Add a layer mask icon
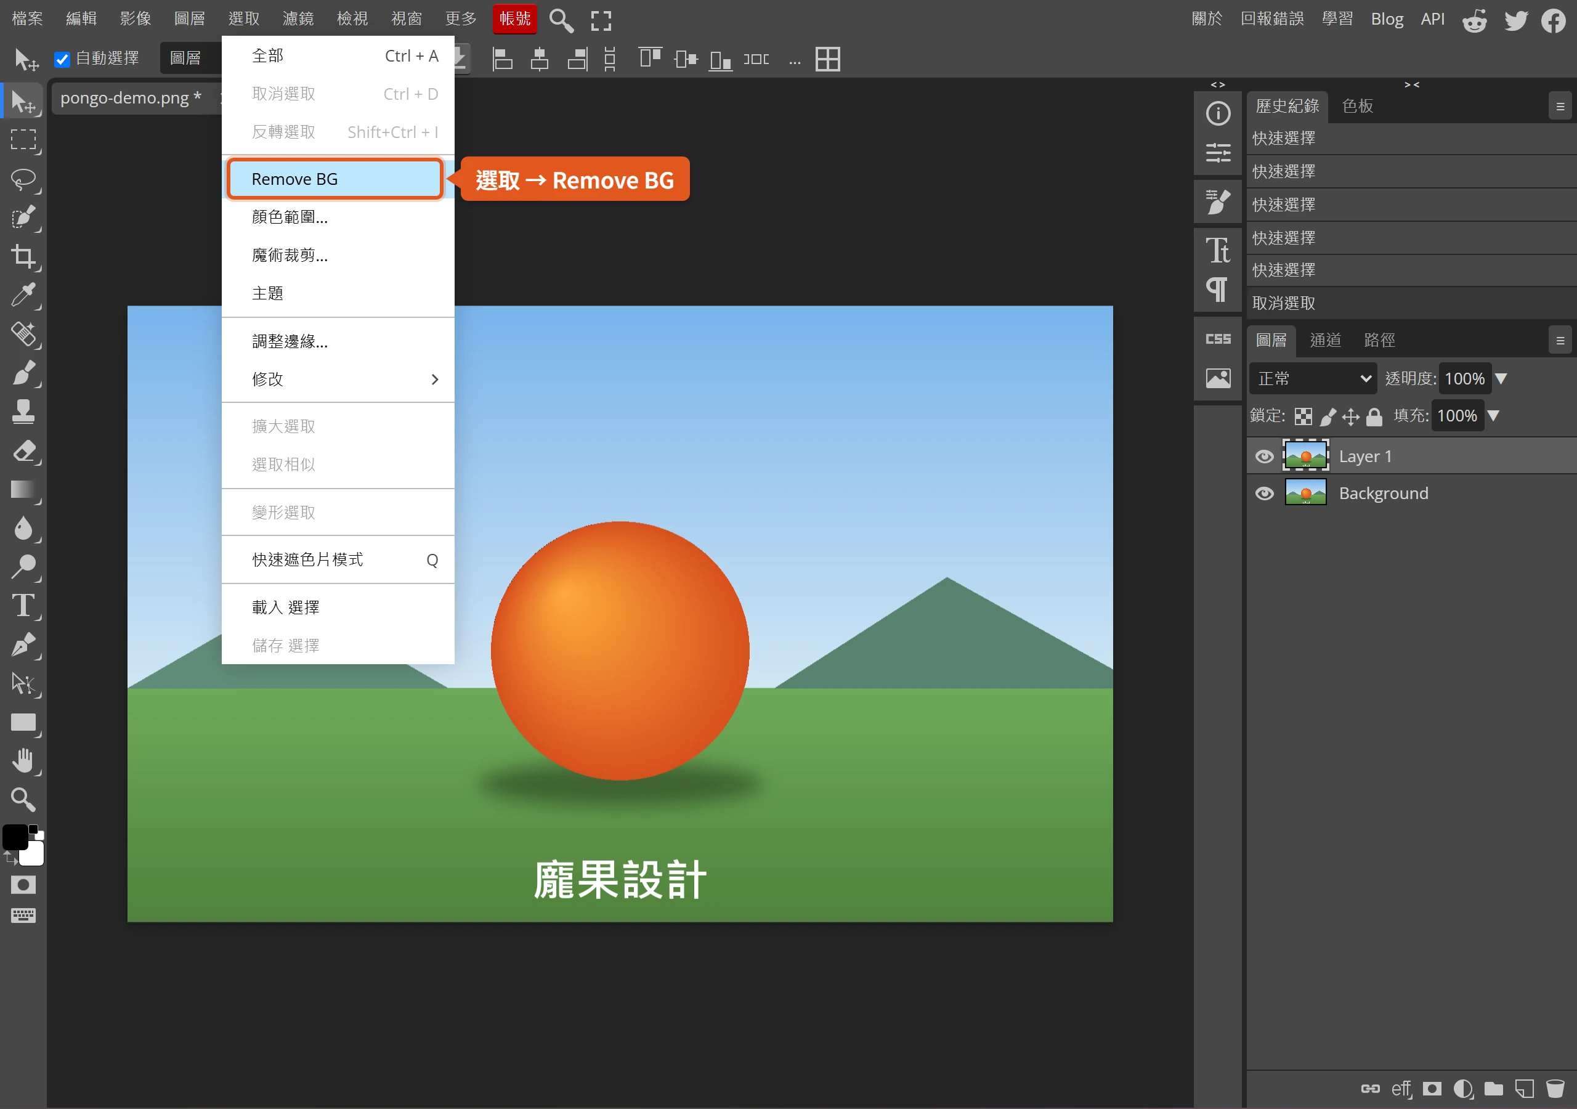The image size is (1577, 1109). coord(1432,1089)
